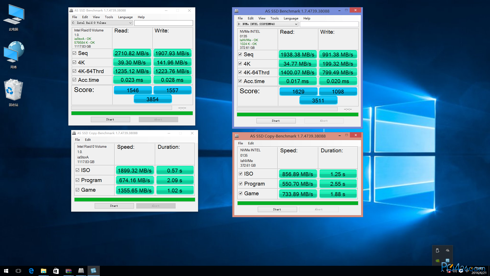Open the 此电脑 (This PC) desktop icon

coord(14,17)
